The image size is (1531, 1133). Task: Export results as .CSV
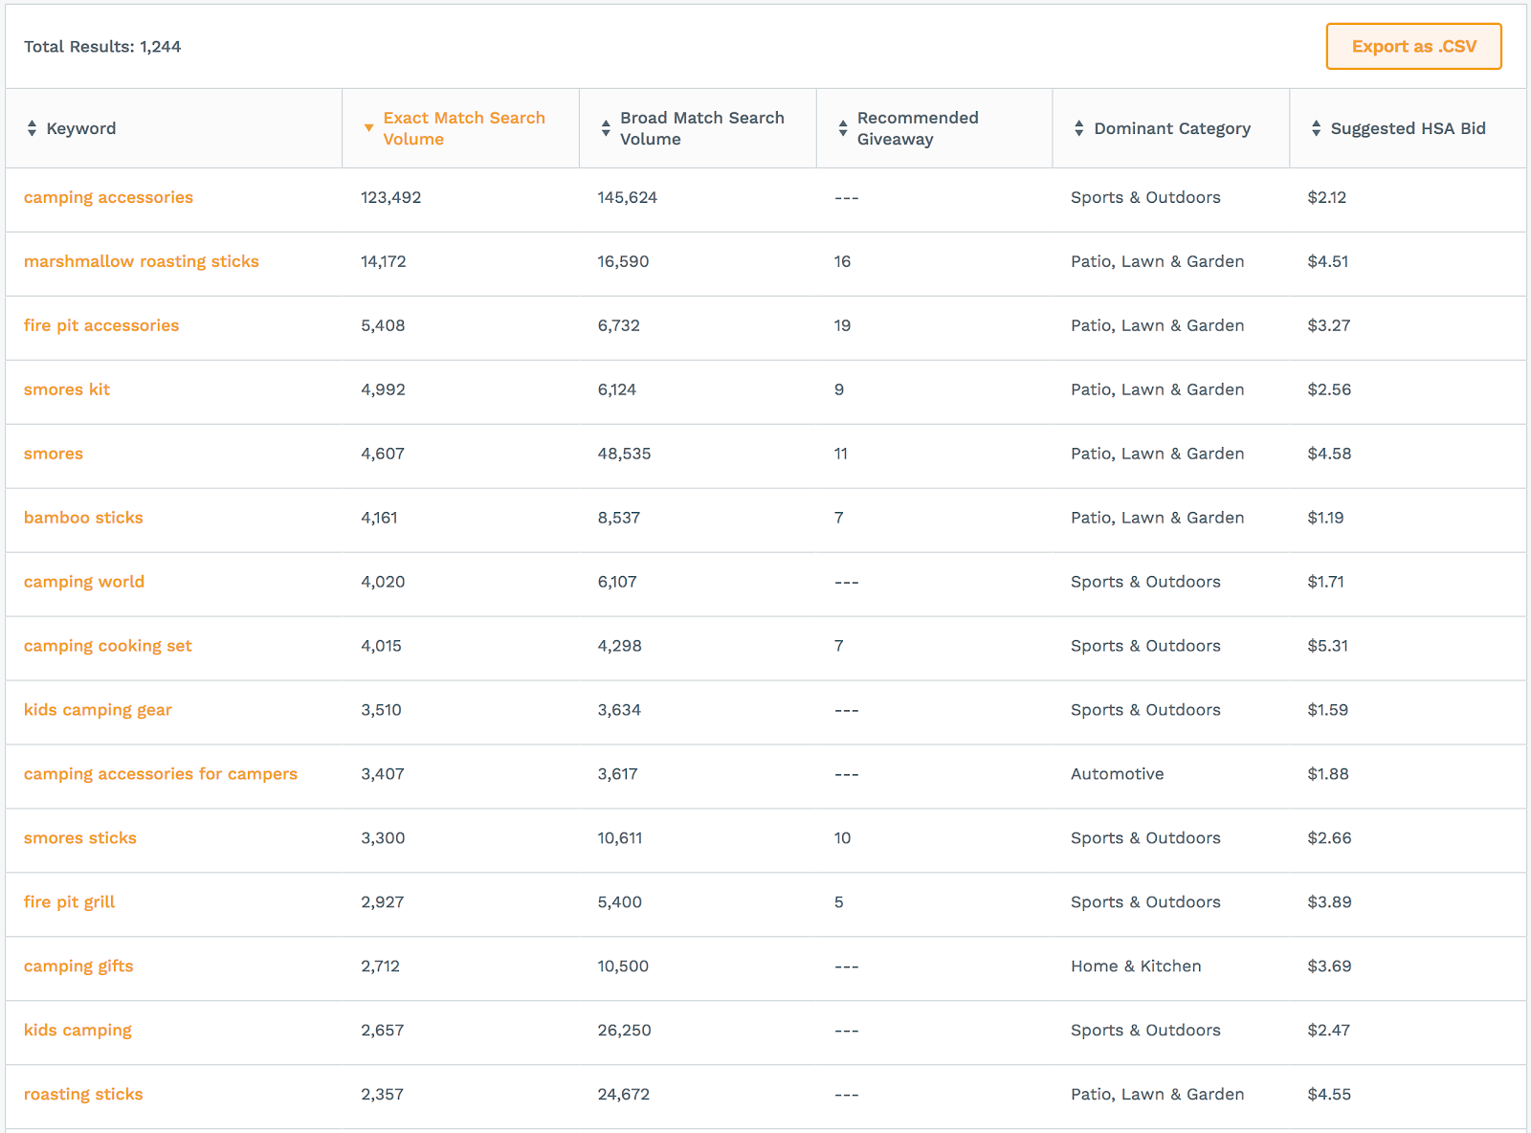point(1413,46)
